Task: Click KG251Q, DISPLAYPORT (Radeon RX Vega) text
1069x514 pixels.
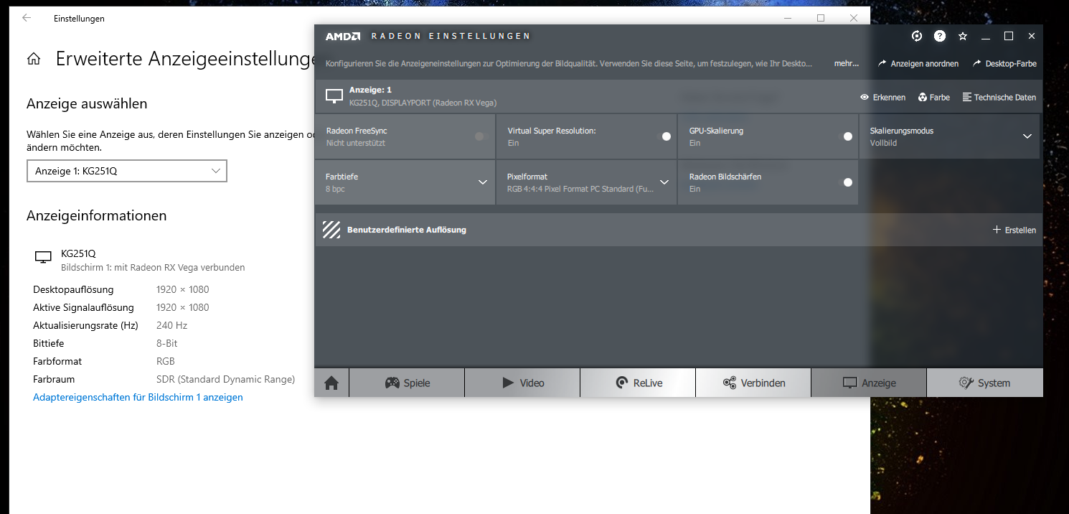Action: pyautogui.click(x=423, y=103)
